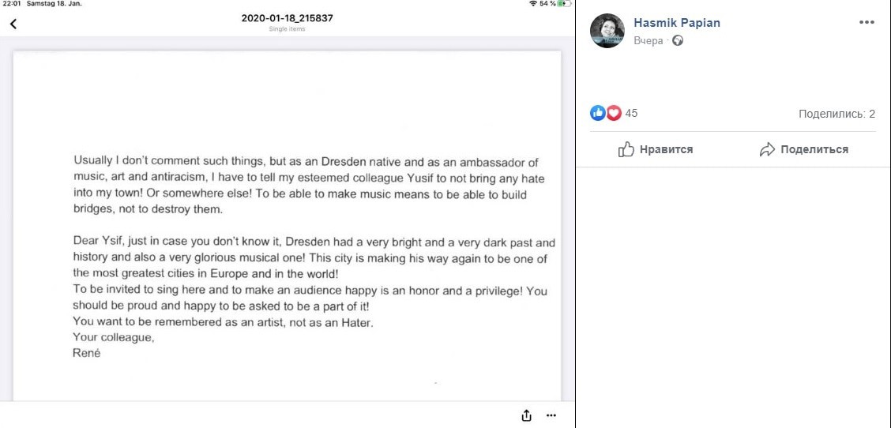Viewport: 891px width, 428px height.
Task: Show who shared via "Поделились: 2"
Action: [836, 114]
